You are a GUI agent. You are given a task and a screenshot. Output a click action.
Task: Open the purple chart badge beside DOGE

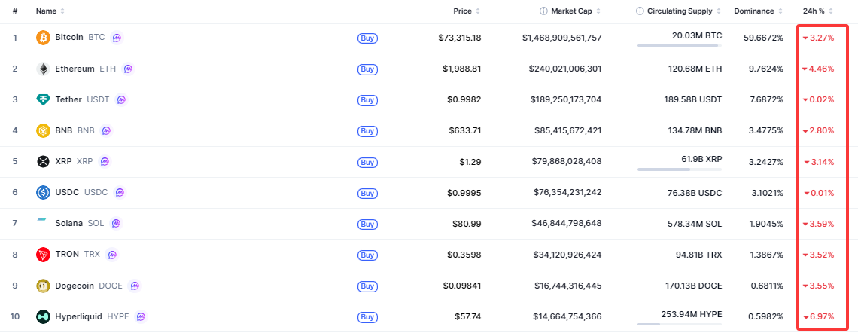(135, 286)
